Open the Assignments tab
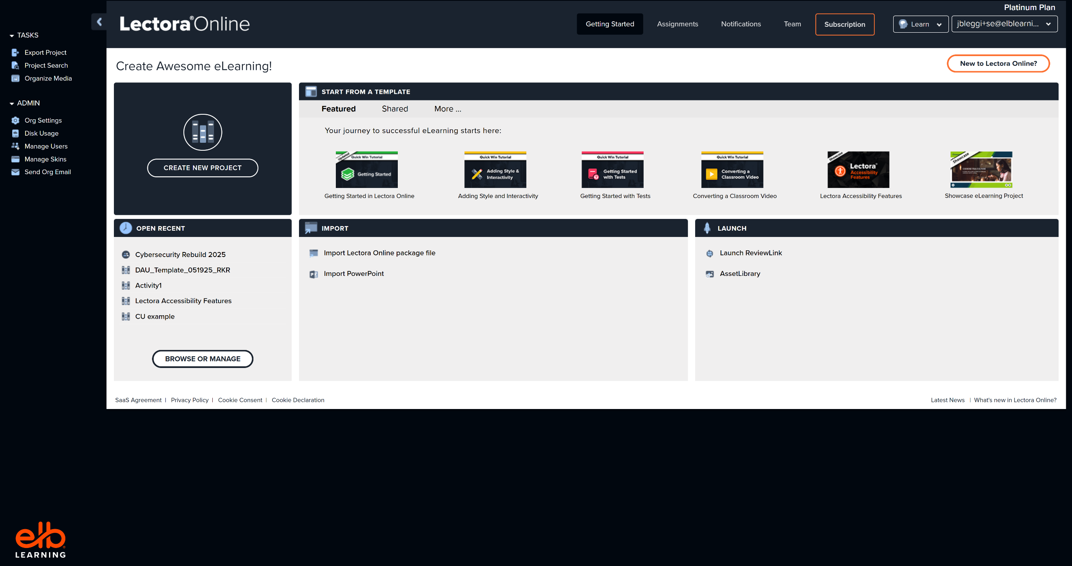The width and height of the screenshot is (1072, 566). click(x=678, y=24)
